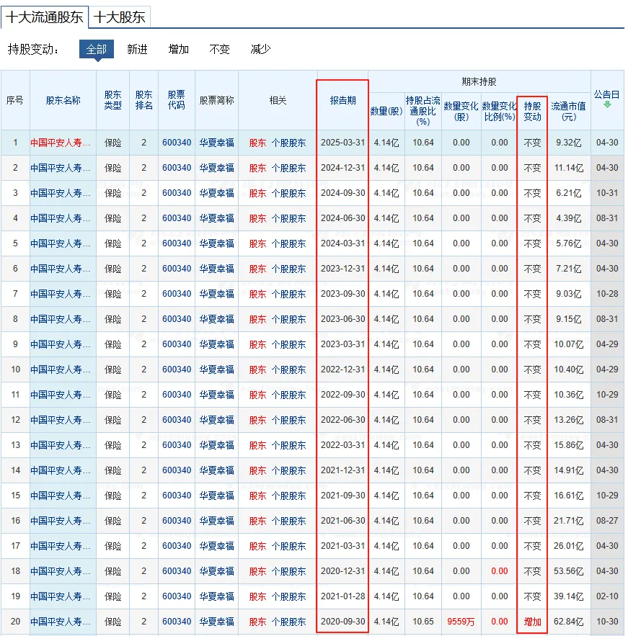Image resolution: width=628 pixels, height=636 pixels.
Task: Click red 股东 link in 2024-09-30 row
Action: tap(257, 193)
